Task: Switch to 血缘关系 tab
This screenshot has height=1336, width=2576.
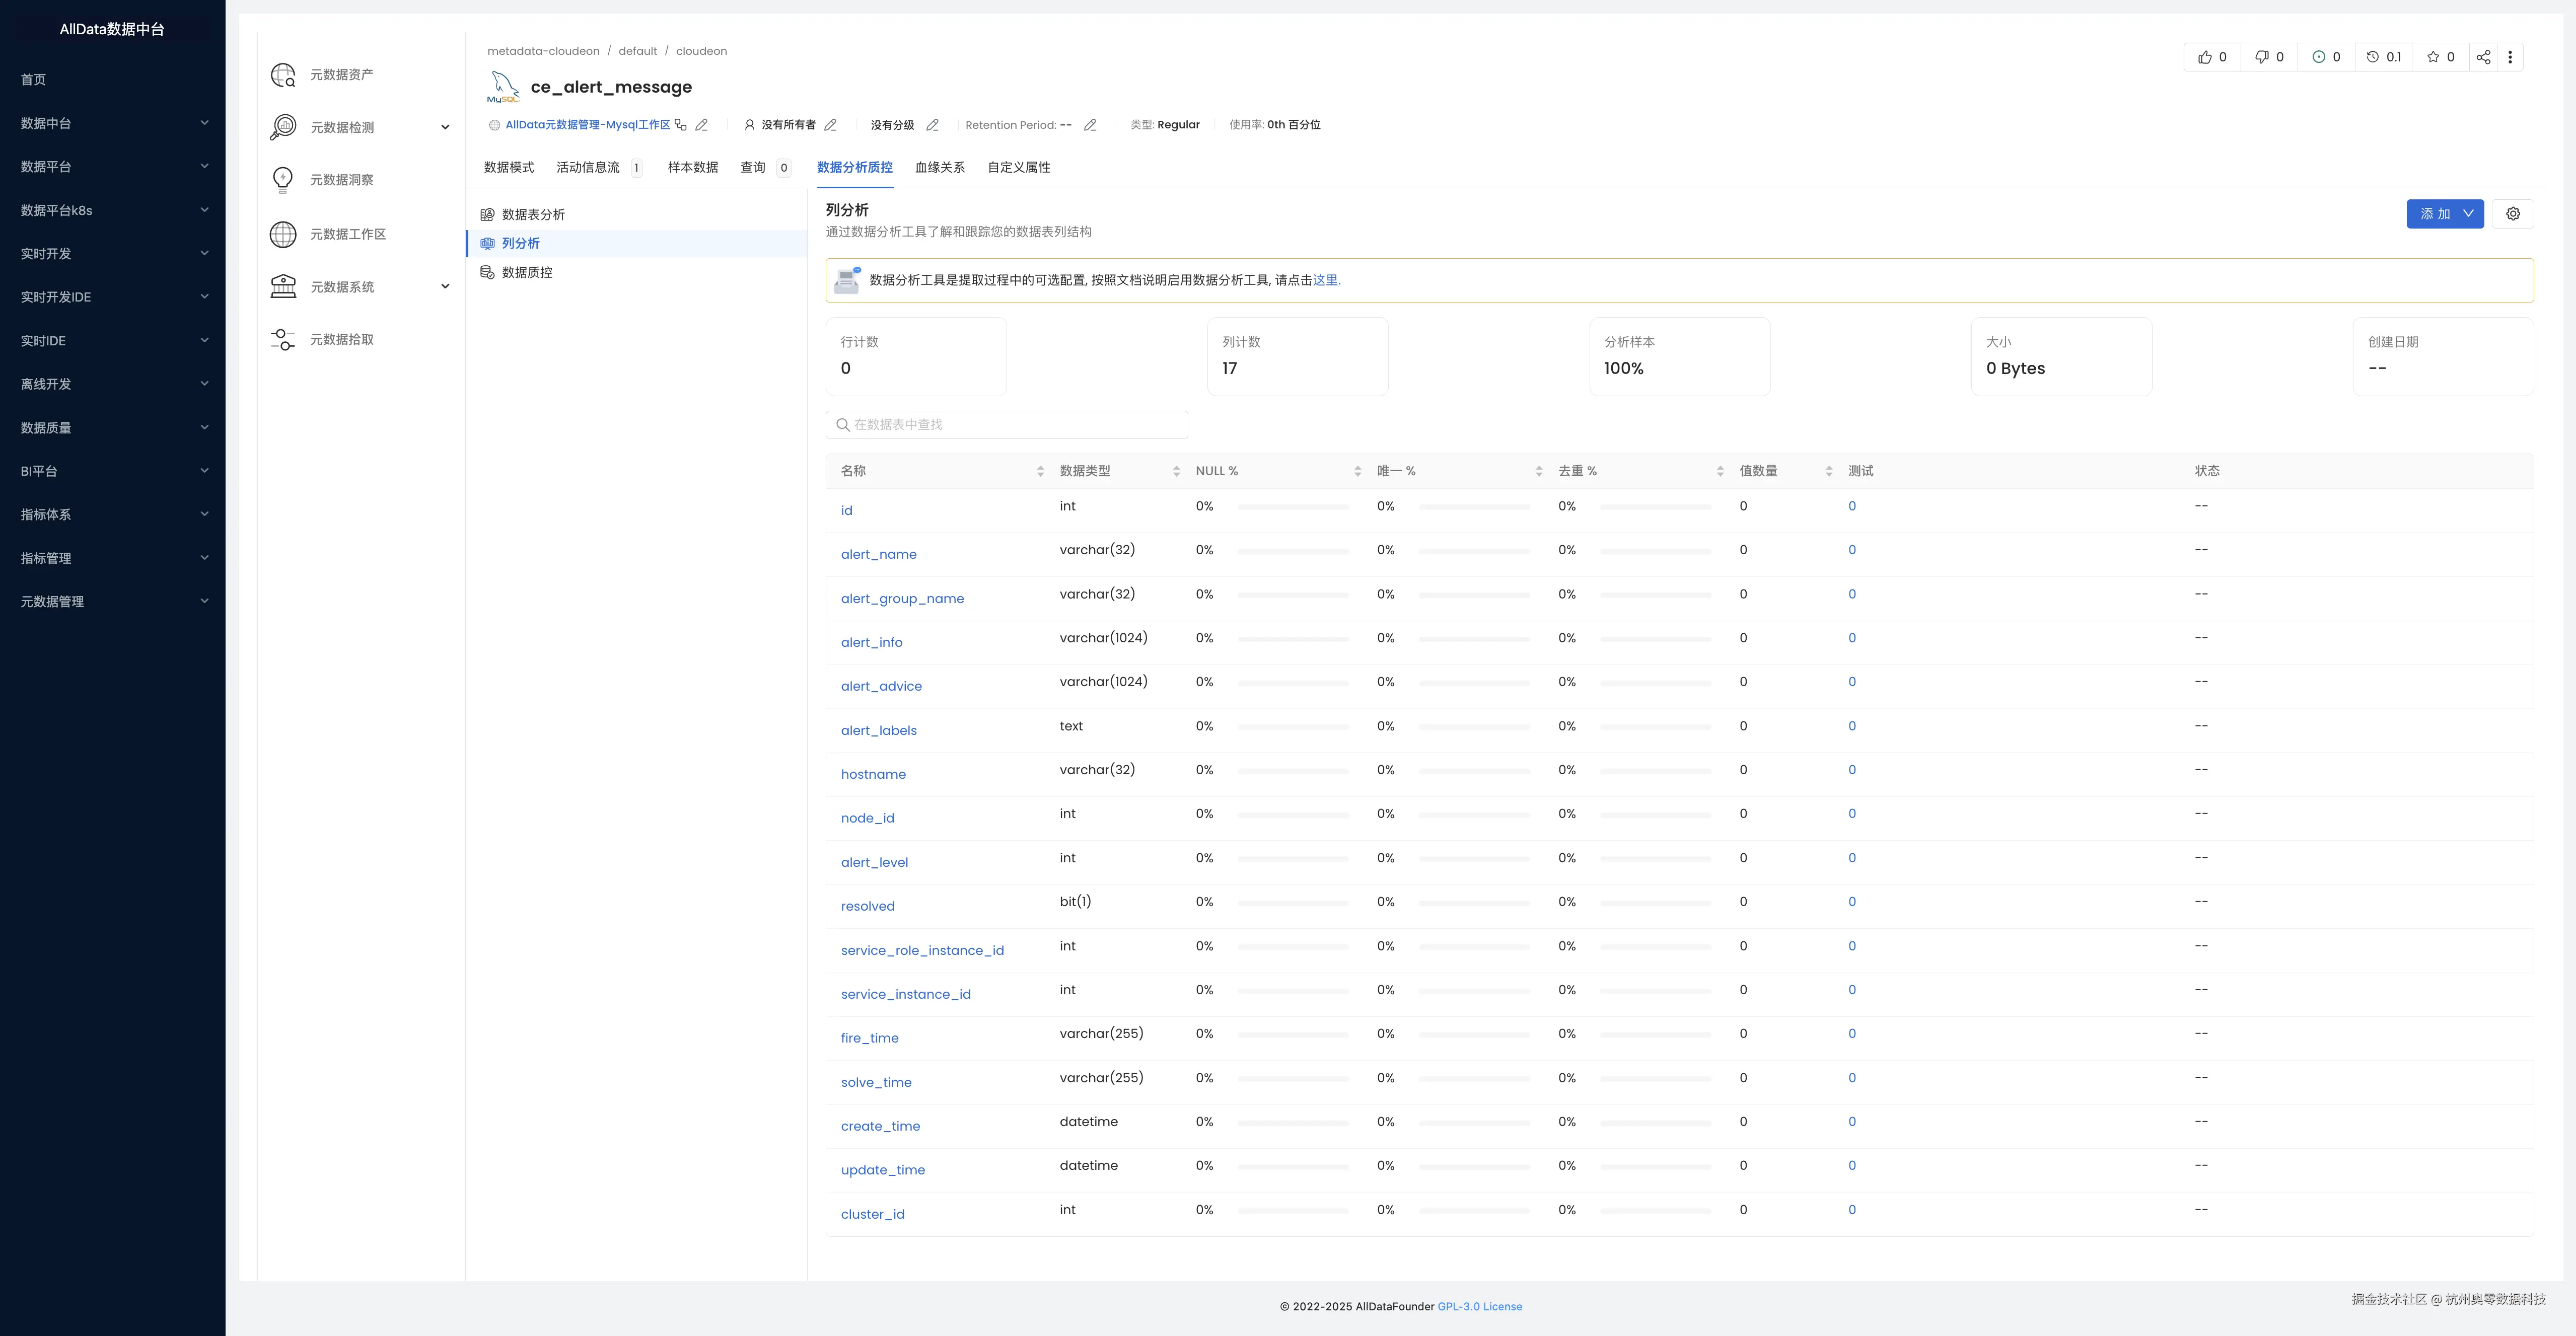Action: tap(939, 168)
